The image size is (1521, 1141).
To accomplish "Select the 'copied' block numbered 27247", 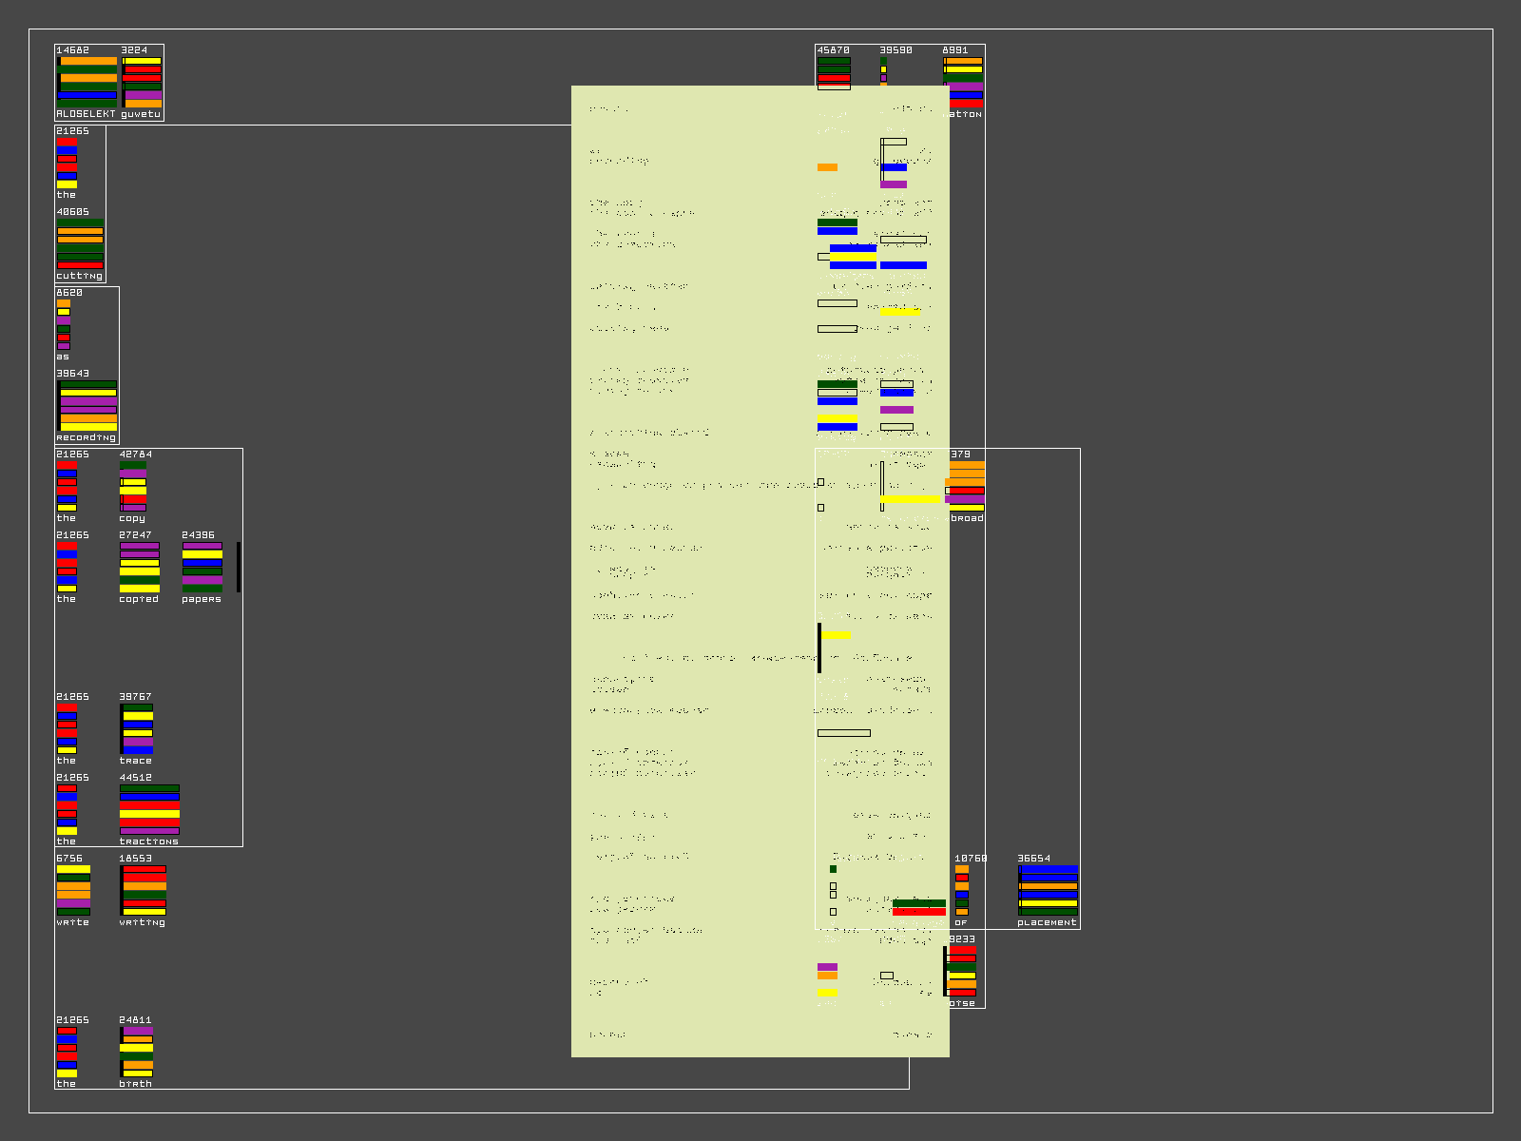I will tap(140, 567).
